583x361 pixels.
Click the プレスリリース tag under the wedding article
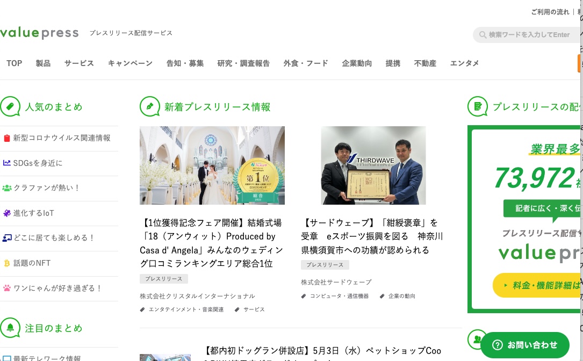pyautogui.click(x=163, y=278)
